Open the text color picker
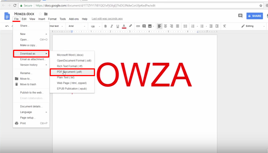This screenshot has width=268, height=153. pyautogui.click(x=124, y=26)
